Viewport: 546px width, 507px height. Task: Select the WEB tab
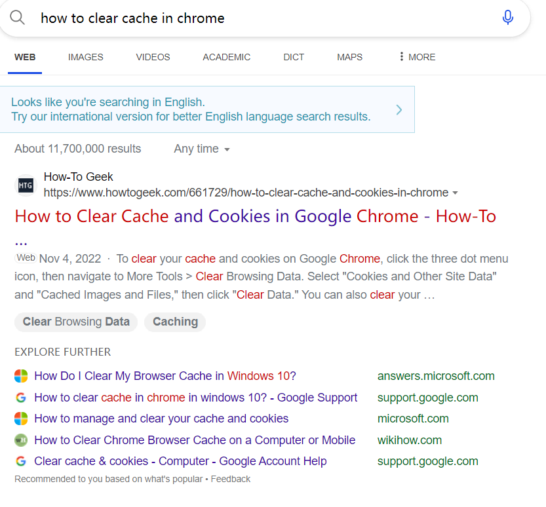coord(25,57)
